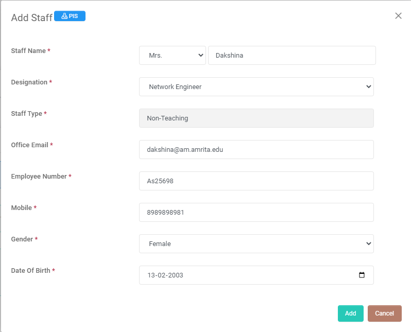Click the disabled Staff Type Non-Teaching field
Viewport: 411px width, 332px height.
[x=256, y=118]
